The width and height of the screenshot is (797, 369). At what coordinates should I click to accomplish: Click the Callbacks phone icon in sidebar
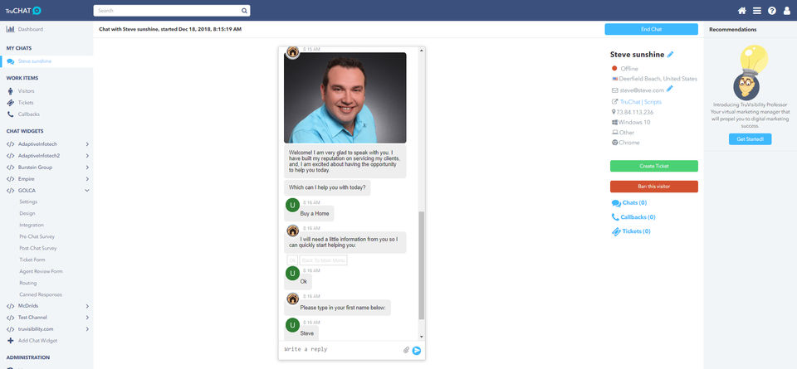tap(11, 114)
